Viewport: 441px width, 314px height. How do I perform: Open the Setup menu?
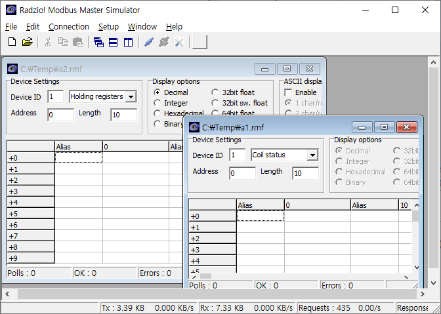coord(108,27)
